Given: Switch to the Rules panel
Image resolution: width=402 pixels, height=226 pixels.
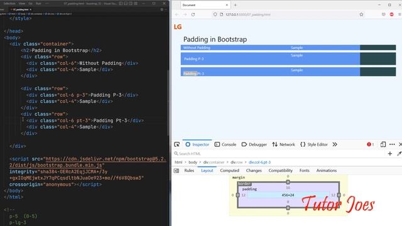Looking at the screenshot, I should point(189,171).
